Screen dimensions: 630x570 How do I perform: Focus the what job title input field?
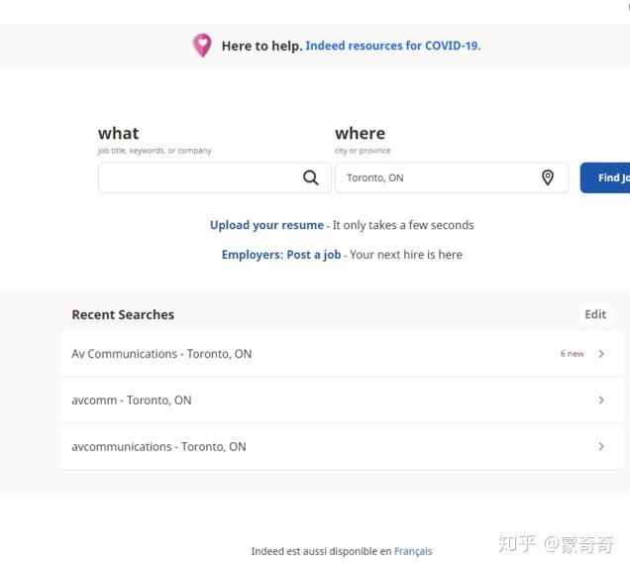click(215, 177)
